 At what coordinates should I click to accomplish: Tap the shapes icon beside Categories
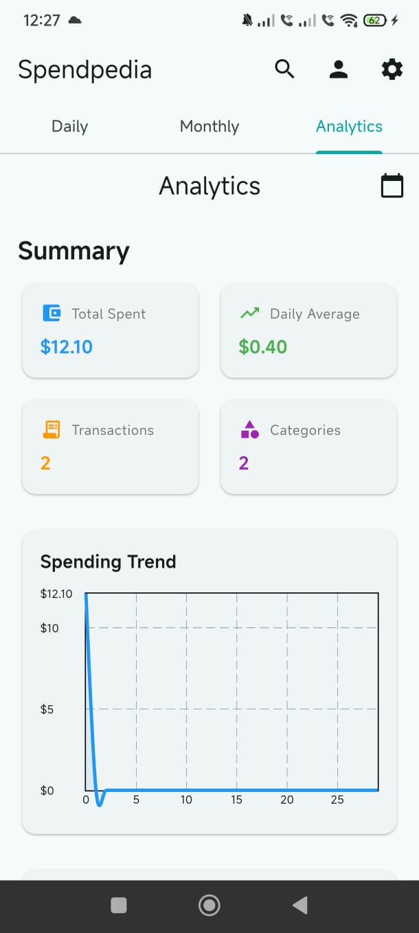pyautogui.click(x=250, y=430)
